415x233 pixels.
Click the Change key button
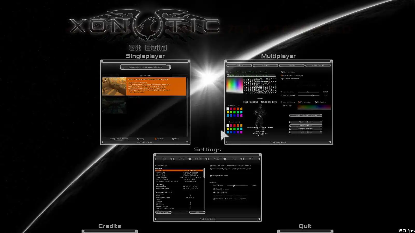click(163, 212)
